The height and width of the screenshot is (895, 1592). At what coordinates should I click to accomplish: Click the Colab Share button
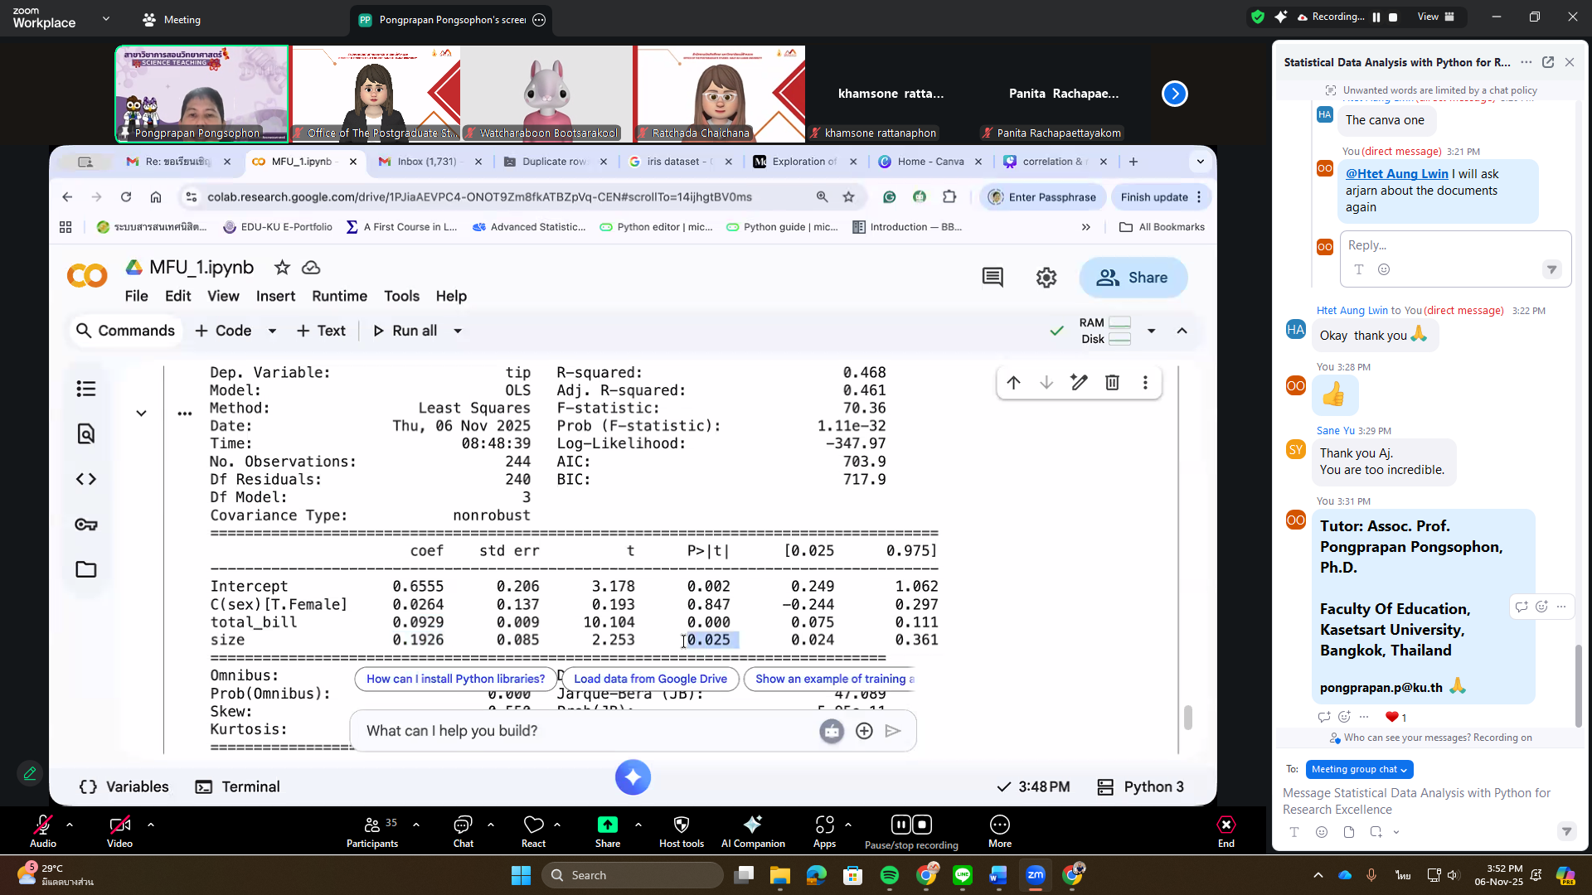click(1133, 278)
